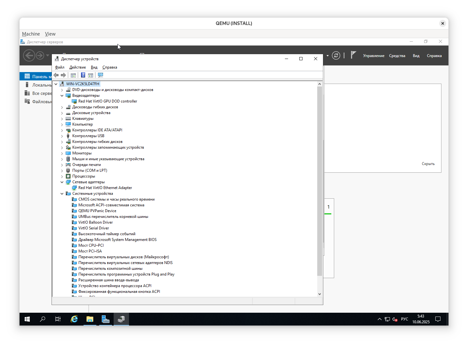The image size is (468, 347).
Task: Open the network status tray icon
Action: (387, 319)
